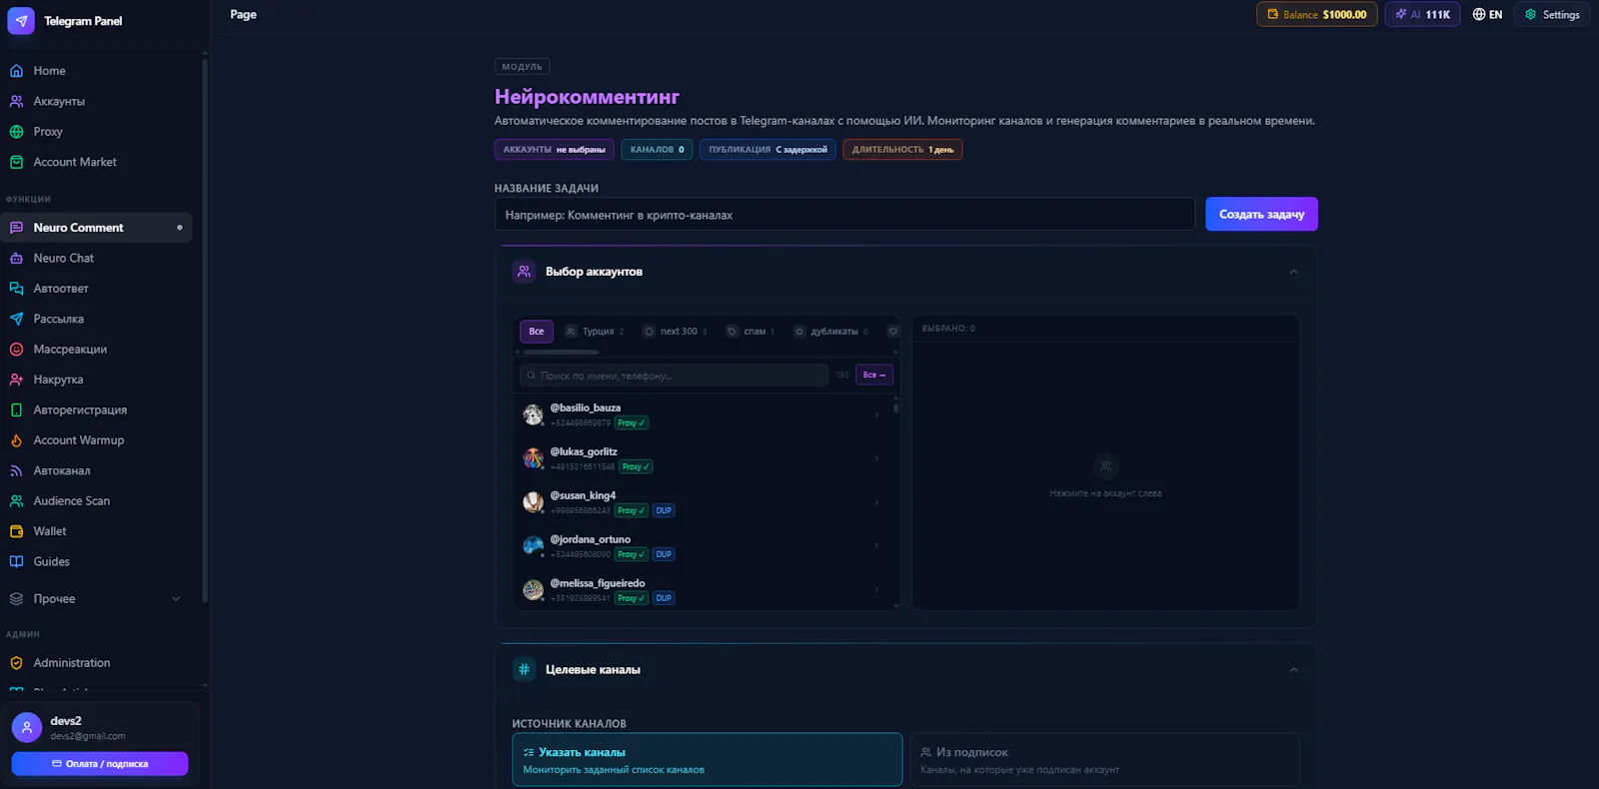Screen dimensions: 1599x789
Task: Switch language with the EN globe button
Action: pos(1487,14)
